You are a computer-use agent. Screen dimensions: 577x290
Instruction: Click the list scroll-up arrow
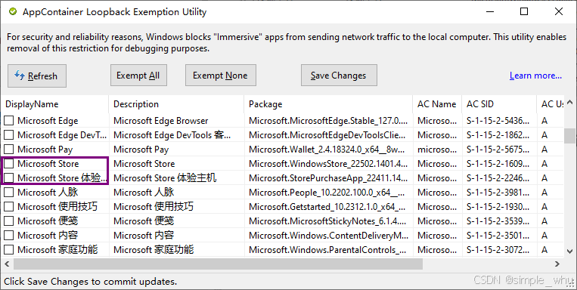tap(569, 102)
